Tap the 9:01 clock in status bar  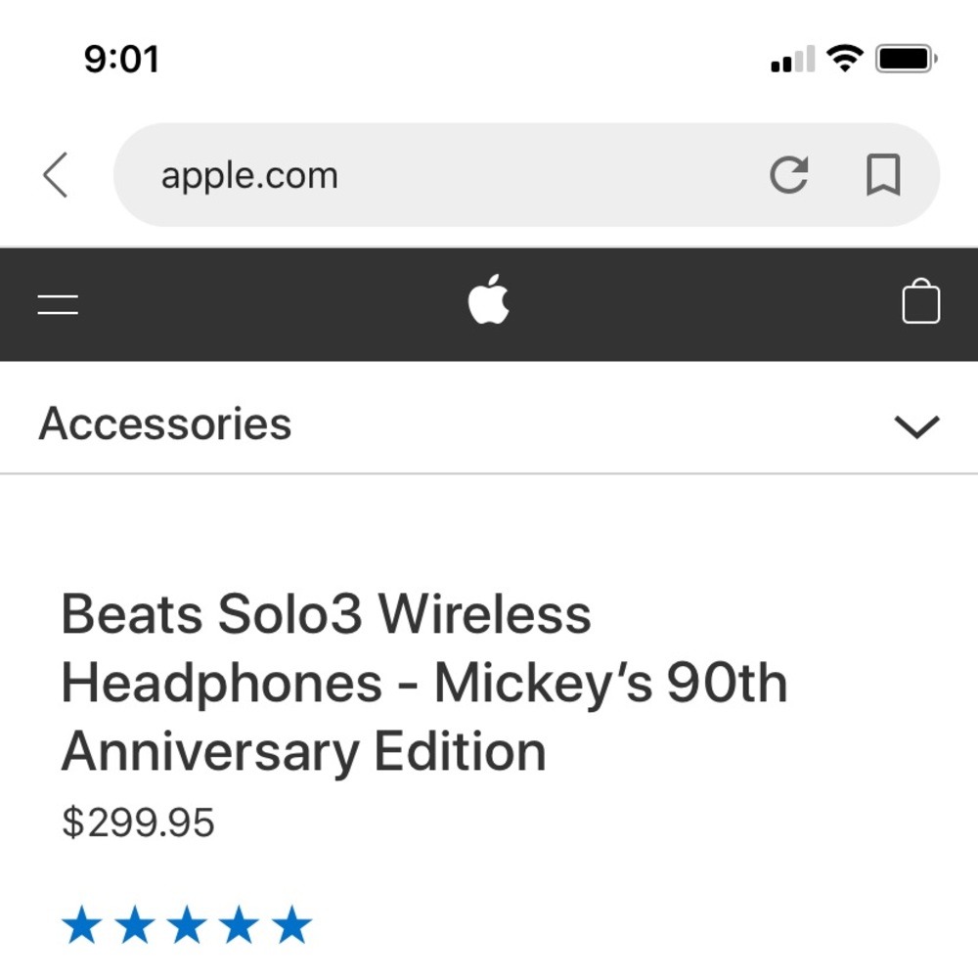(121, 60)
